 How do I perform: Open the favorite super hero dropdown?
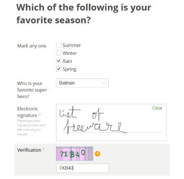(x=82, y=83)
